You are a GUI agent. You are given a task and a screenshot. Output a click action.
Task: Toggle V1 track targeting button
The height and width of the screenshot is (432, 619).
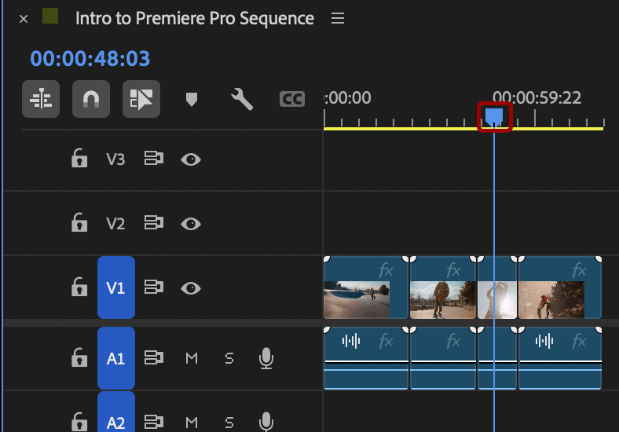[x=116, y=287]
